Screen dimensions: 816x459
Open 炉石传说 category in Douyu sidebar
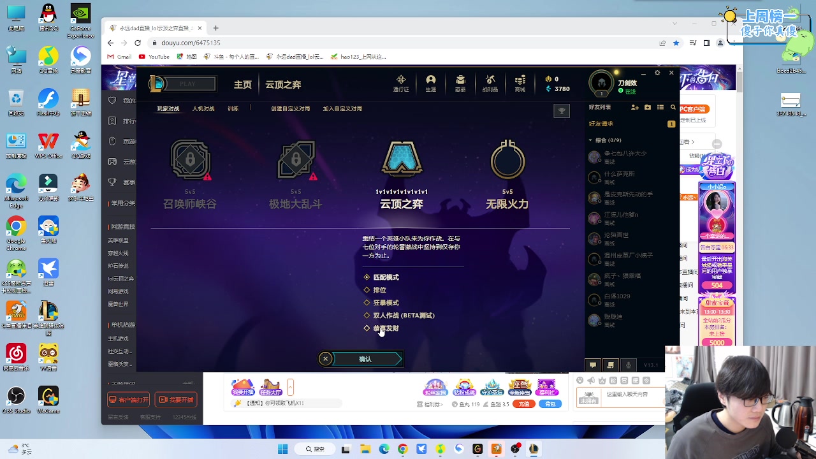coord(118,266)
